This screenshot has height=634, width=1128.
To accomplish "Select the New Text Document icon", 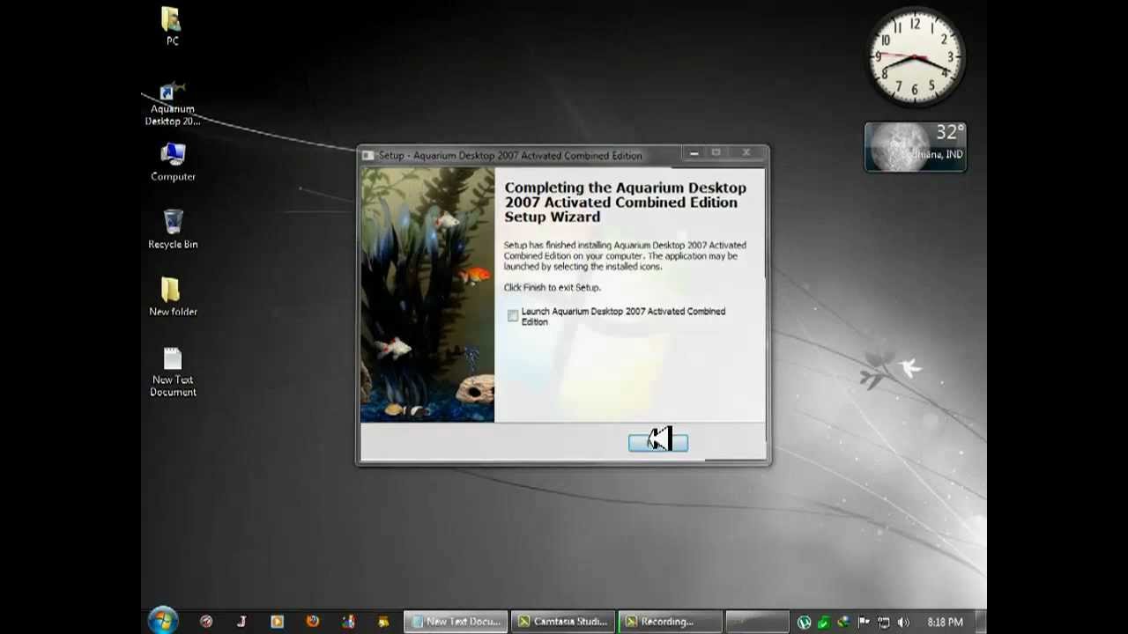I will point(173,372).
